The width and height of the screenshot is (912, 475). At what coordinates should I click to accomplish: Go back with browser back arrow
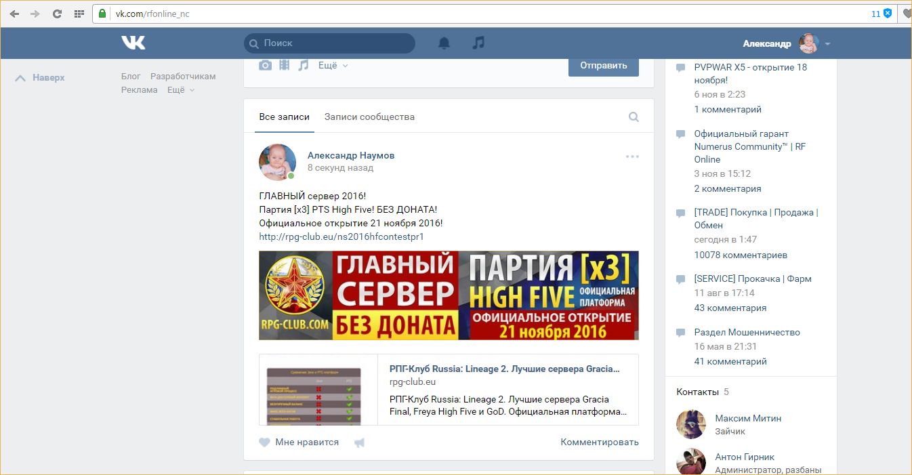pyautogui.click(x=15, y=14)
